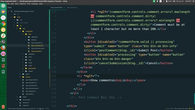195x110 pixels.
Task: Open the Help menu
Action: tap(41, 4)
